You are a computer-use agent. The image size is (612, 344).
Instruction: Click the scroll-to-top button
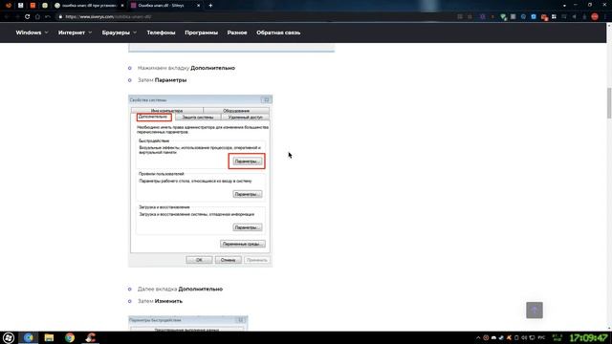[x=535, y=310]
